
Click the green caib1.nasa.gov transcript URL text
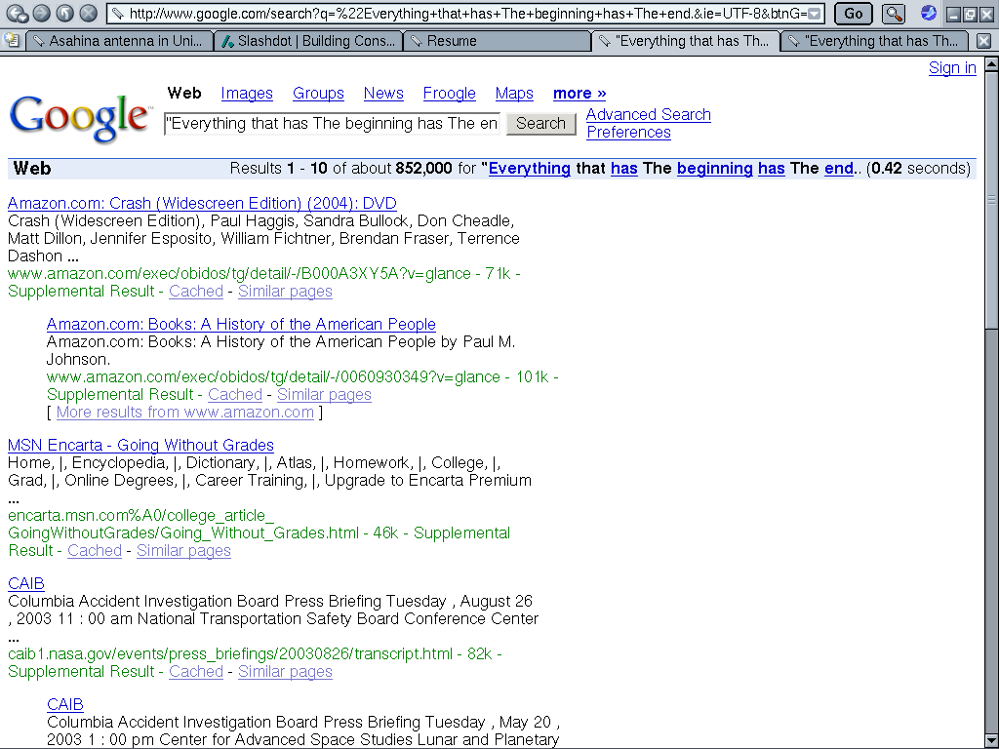[230, 654]
